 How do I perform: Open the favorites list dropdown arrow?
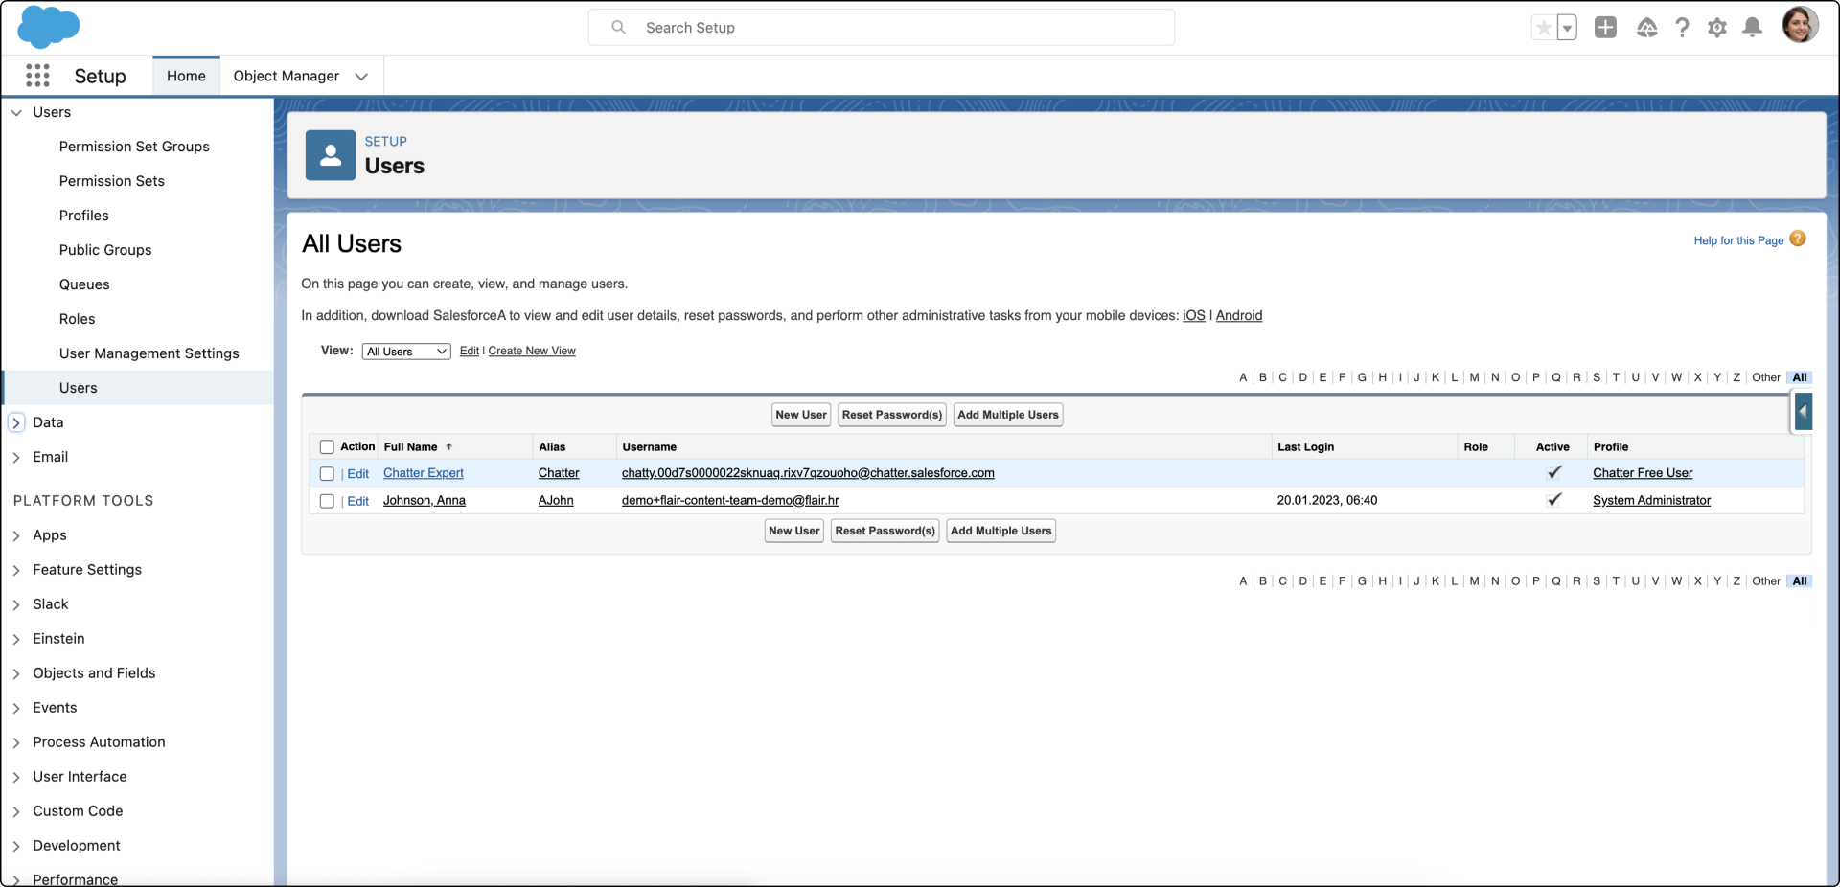1568,28
